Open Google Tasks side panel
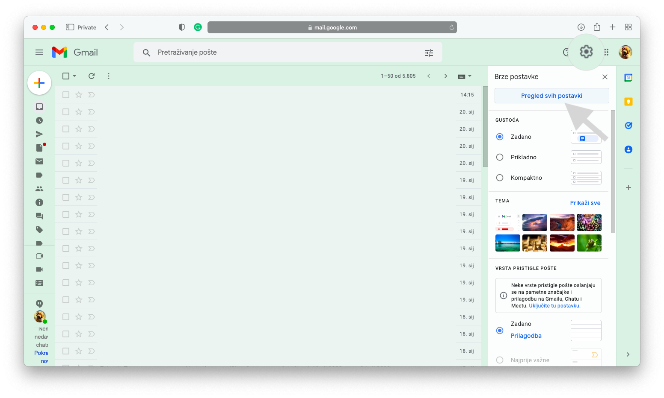Image resolution: width=664 pixels, height=398 pixels. [628, 126]
